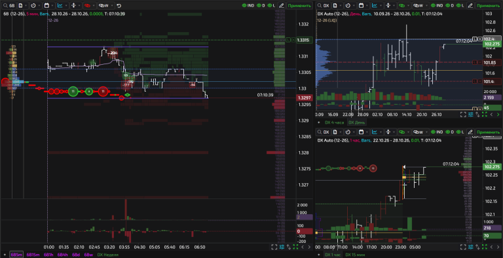Open settings sliders icon below DX daily chart

click(x=471, y=114)
